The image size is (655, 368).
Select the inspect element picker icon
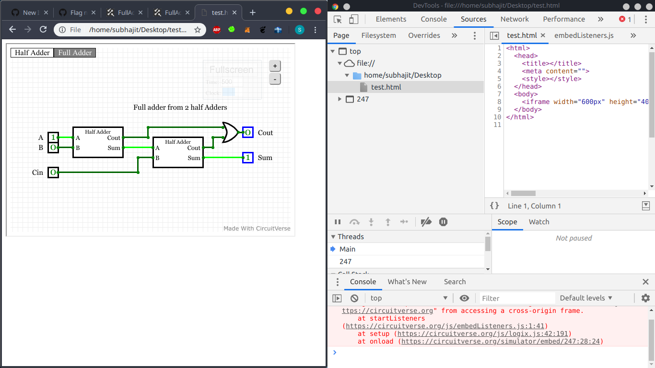click(x=338, y=19)
